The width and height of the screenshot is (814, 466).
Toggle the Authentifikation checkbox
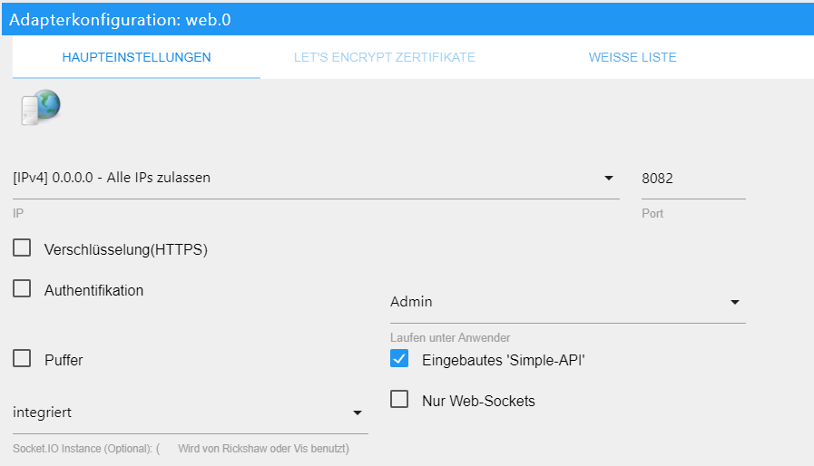tap(22, 288)
